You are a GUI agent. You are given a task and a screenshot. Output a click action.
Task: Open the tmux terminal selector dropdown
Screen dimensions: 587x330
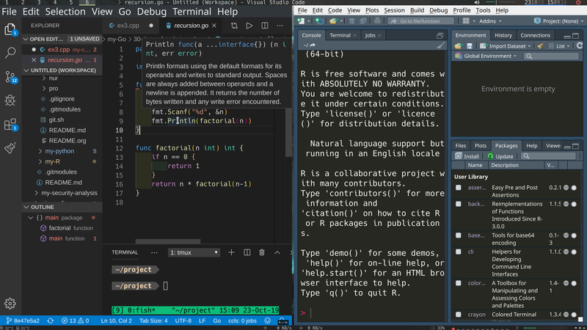coord(194,252)
